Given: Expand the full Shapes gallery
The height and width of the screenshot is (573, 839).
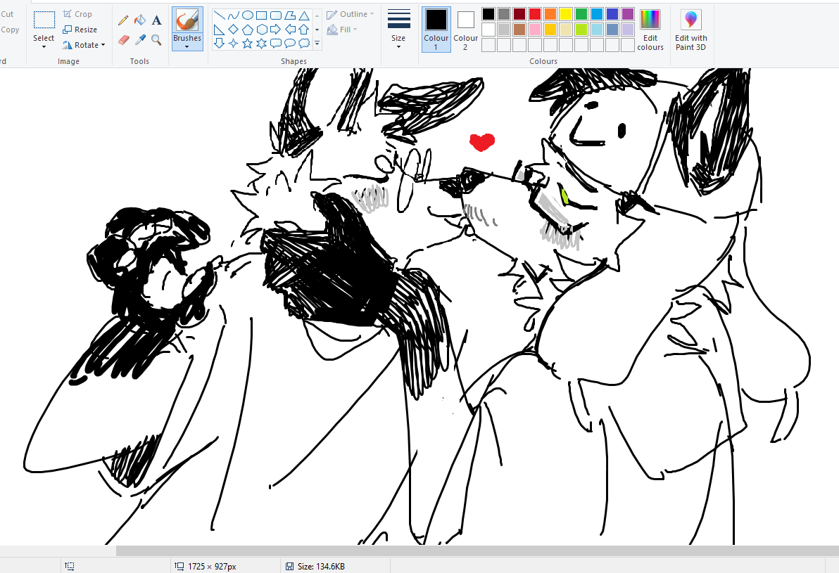Looking at the screenshot, I should pos(317,44).
